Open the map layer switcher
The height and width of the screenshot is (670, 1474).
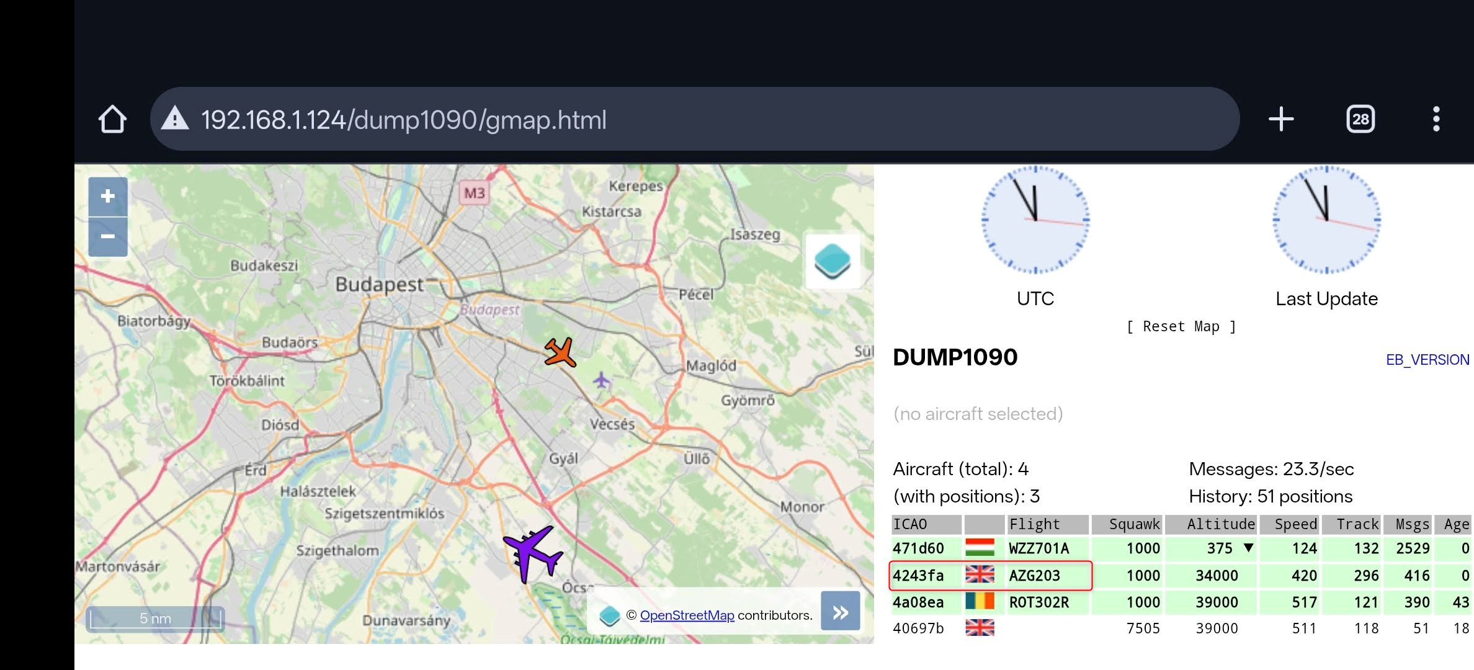(833, 261)
